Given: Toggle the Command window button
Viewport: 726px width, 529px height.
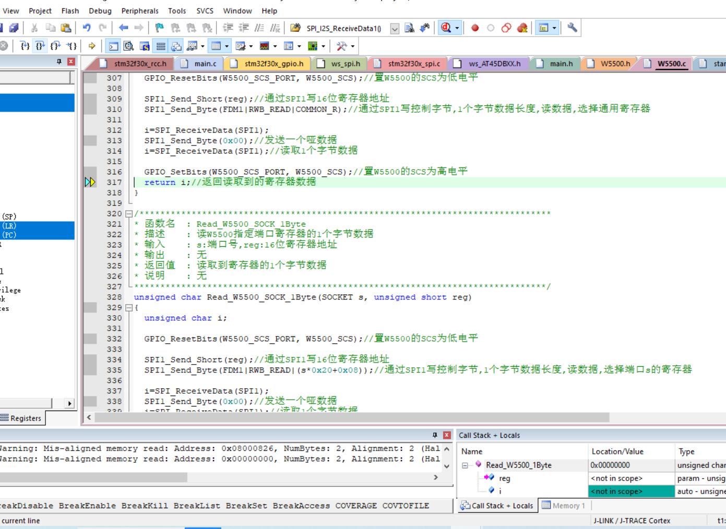Looking at the screenshot, I should 113,46.
